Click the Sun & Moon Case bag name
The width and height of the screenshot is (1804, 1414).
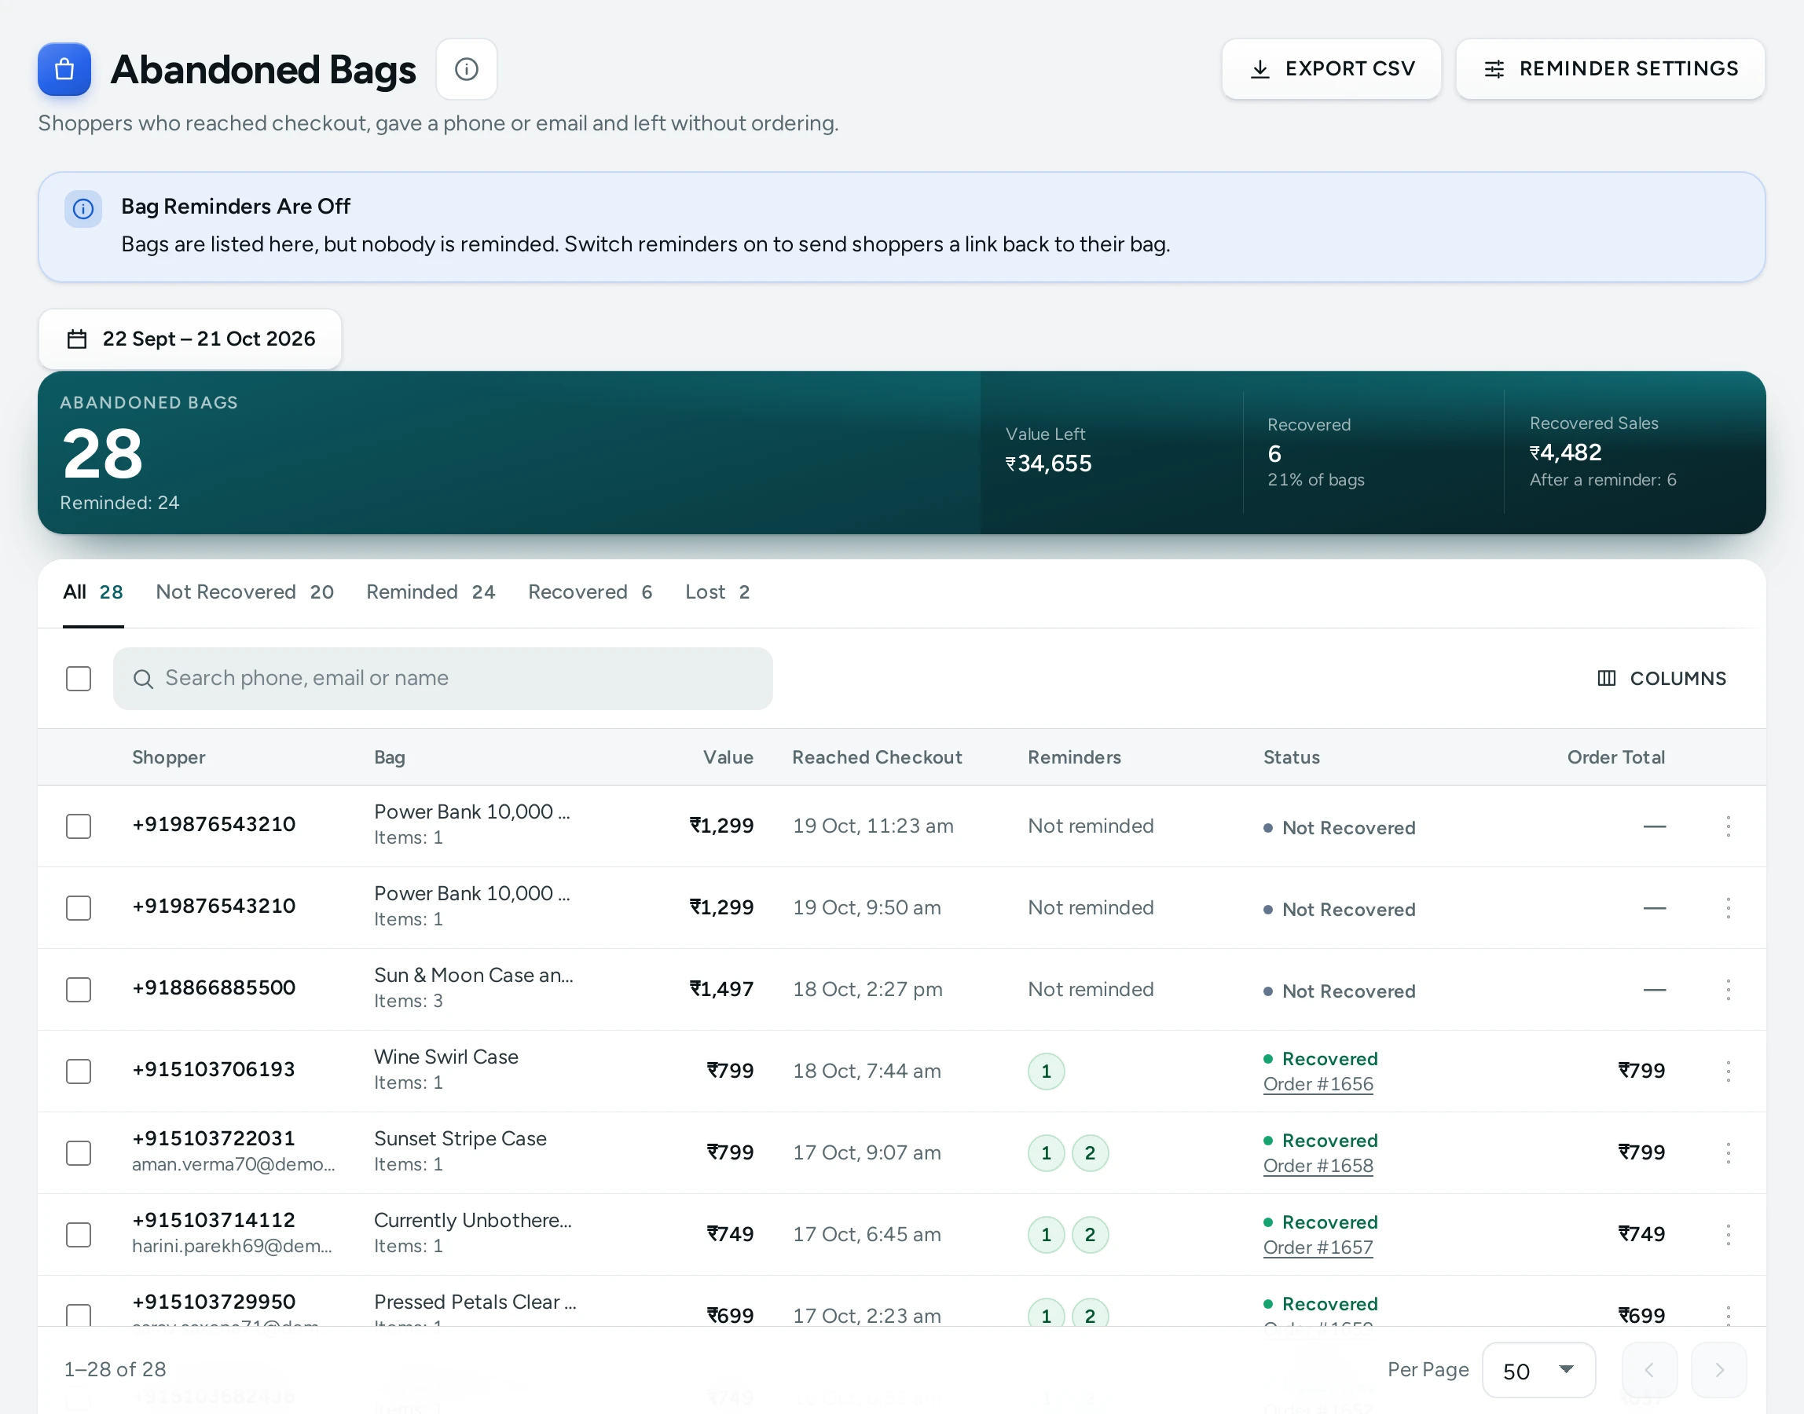(474, 975)
